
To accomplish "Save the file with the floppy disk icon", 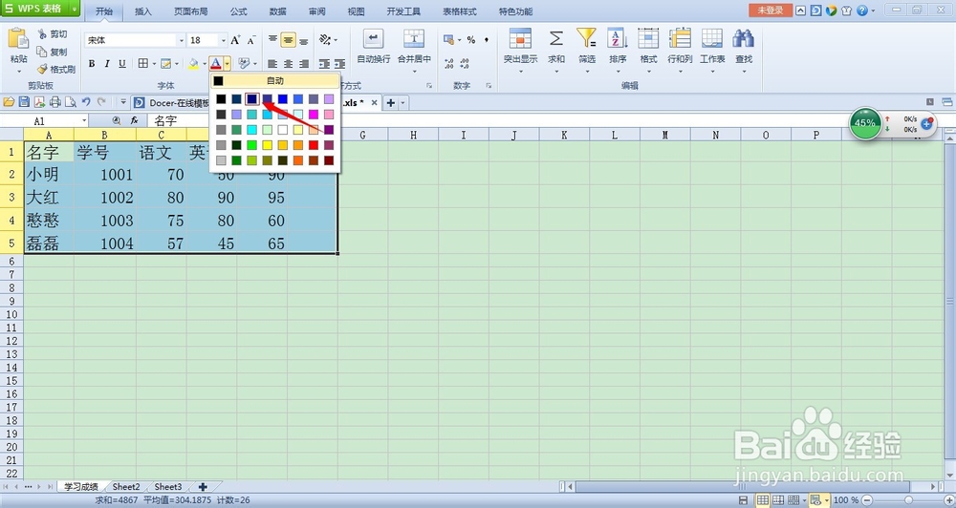I will 24,102.
